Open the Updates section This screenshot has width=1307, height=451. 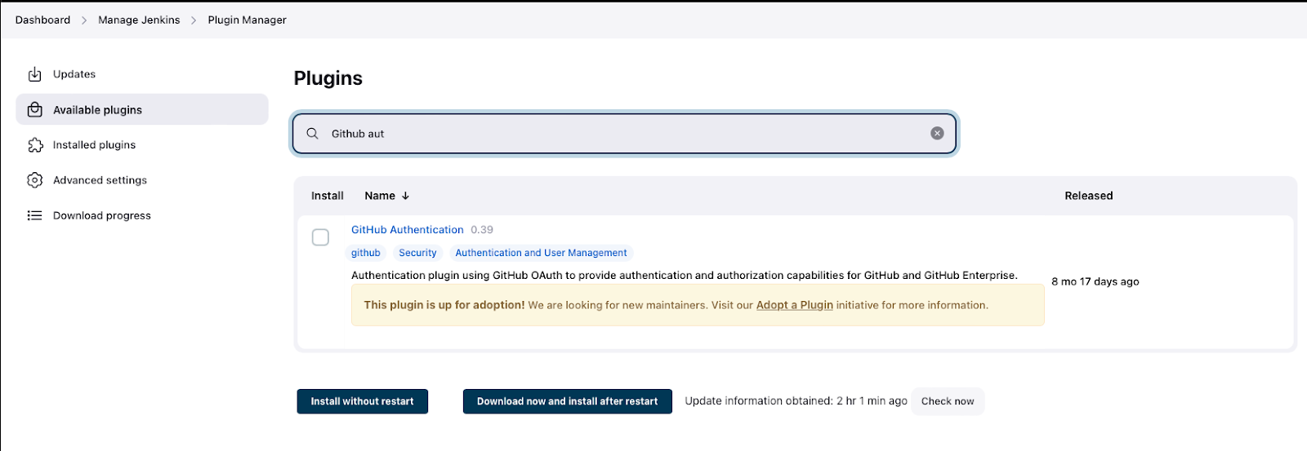(x=141, y=74)
